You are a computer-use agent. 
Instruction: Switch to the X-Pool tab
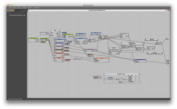pos(17,11)
